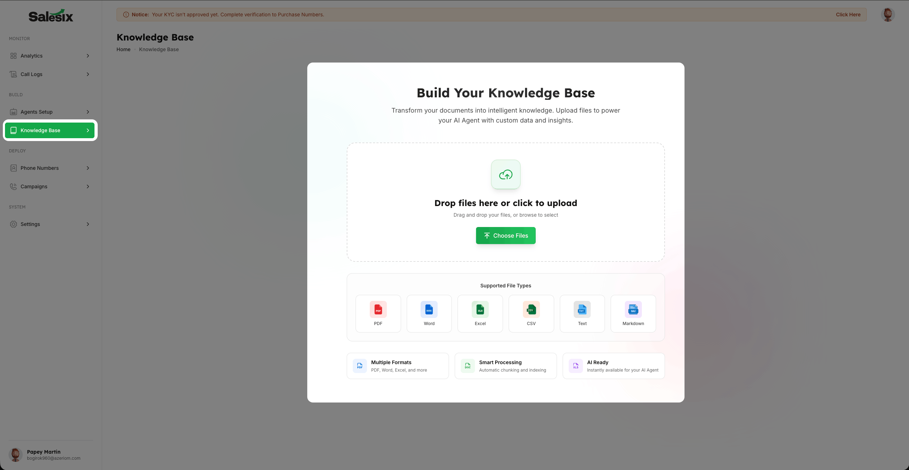This screenshot has width=909, height=470.
Task: Open Agents Setup in the sidebar
Action: (x=37, y=112)
